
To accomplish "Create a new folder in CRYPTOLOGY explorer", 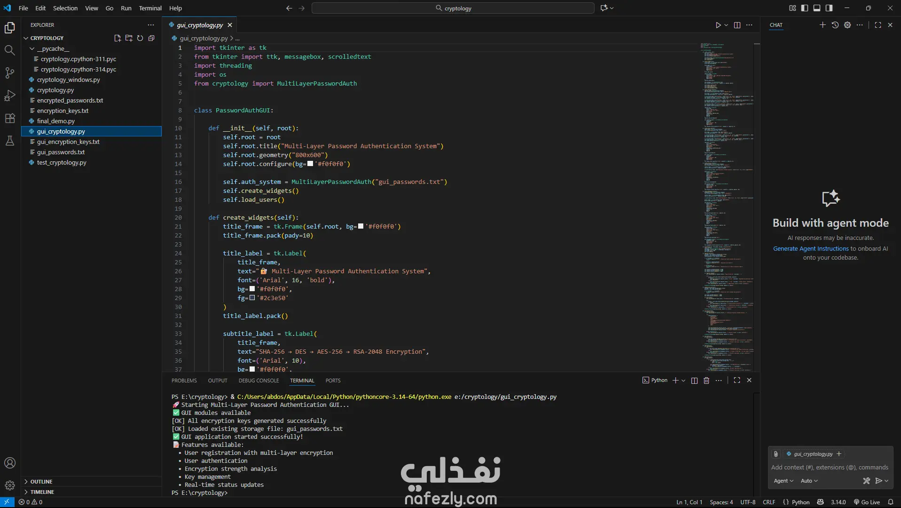I will 129,38.
